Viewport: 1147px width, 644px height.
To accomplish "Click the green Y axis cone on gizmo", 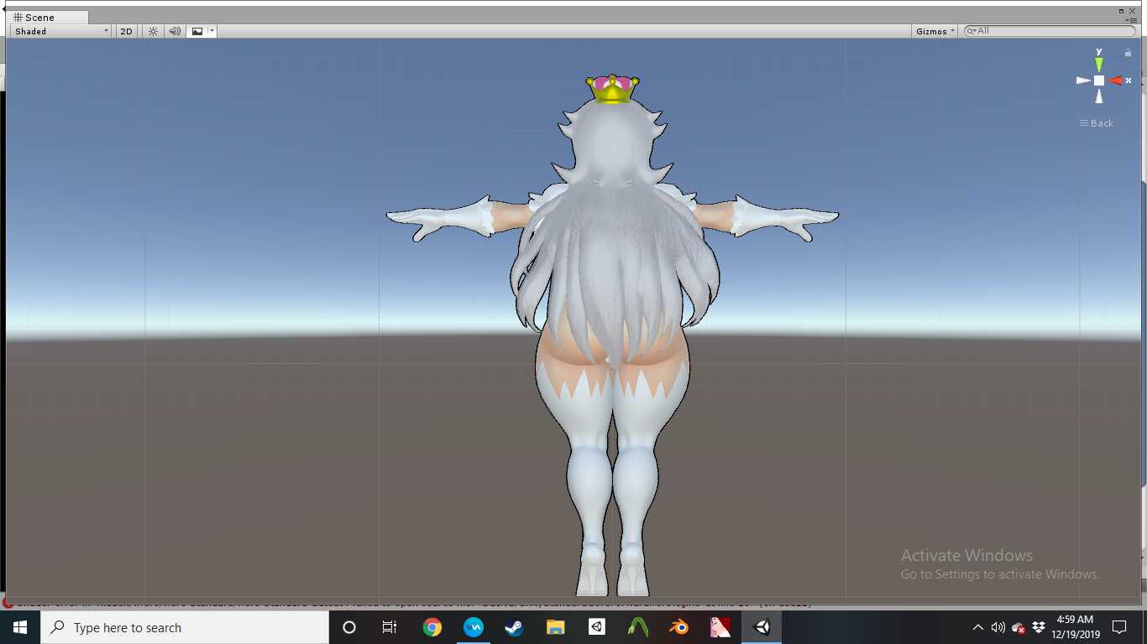I will (x=1099, y=63).
